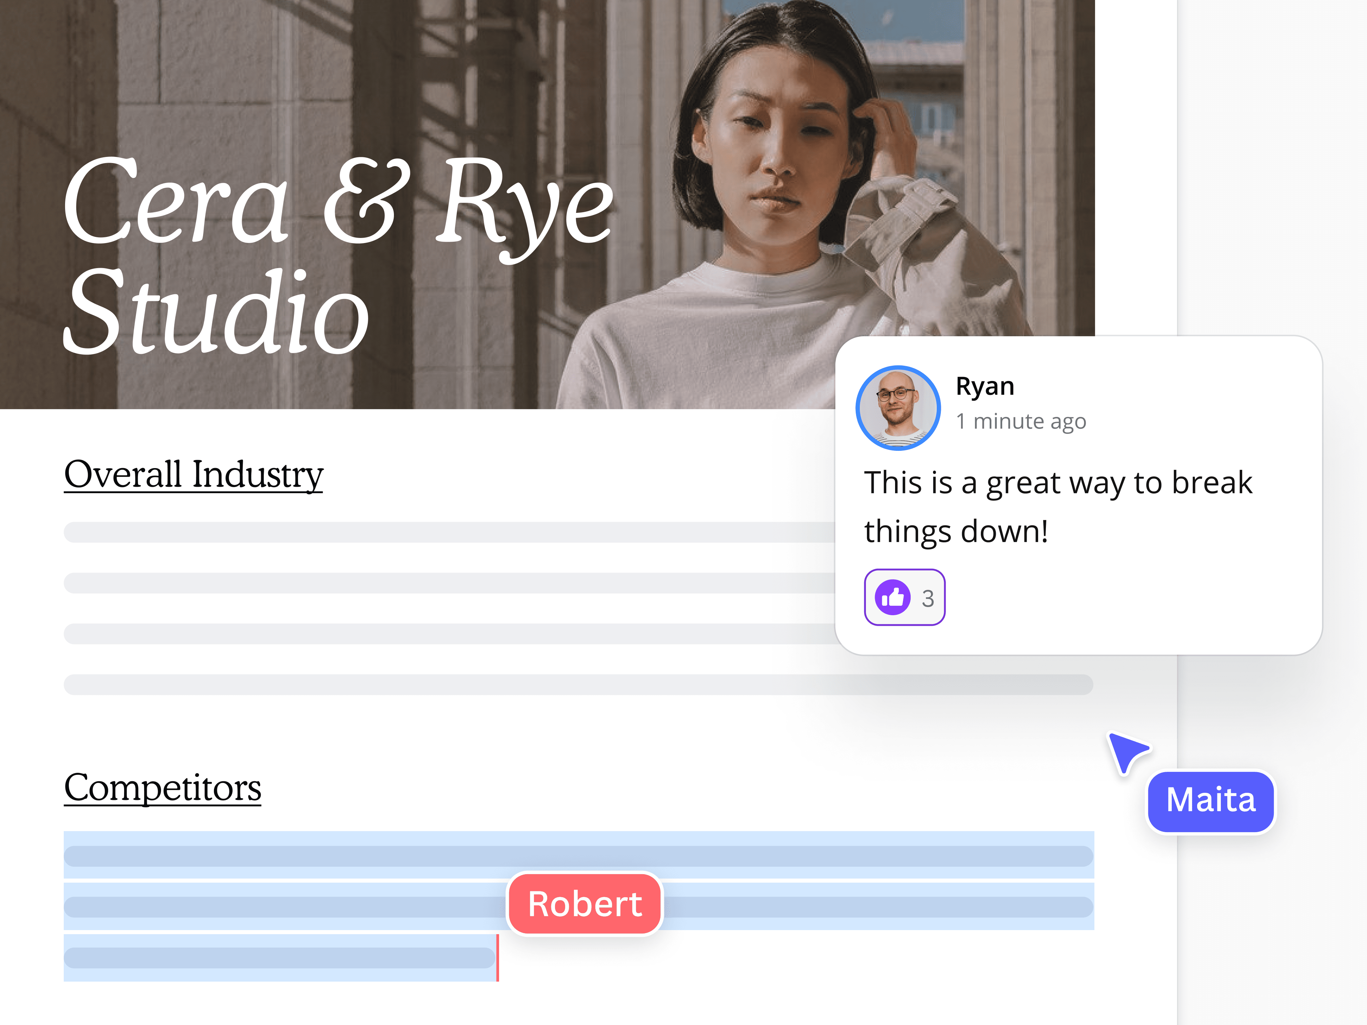Screen dimensions: 1367x1025
Task: Click the first highlighted line under Competitors
Action: (x=578, y=856)
